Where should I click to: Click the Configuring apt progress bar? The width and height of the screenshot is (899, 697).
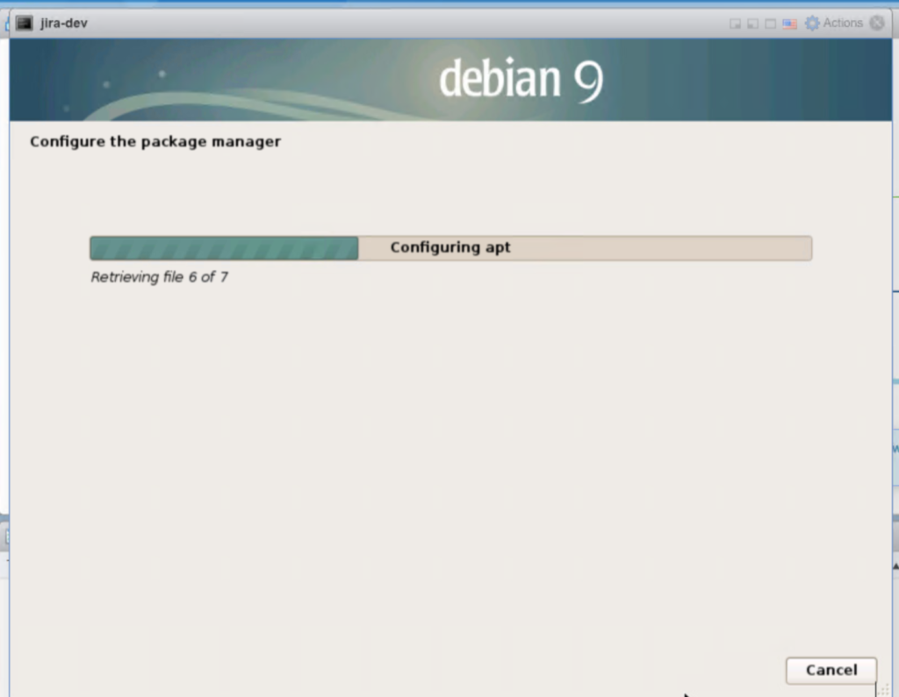click(450, 248)
